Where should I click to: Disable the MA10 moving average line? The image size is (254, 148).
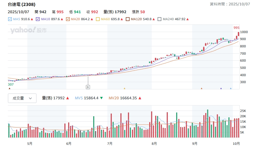(38, 19)
